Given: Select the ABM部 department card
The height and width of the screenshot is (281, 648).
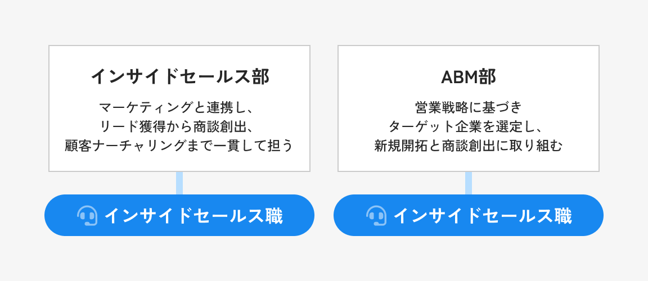Looking at the screenshot, I should [x=469, y=108].
